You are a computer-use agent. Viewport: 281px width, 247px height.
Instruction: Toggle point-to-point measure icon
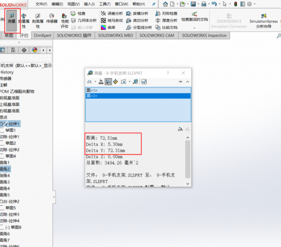(116, 82)
